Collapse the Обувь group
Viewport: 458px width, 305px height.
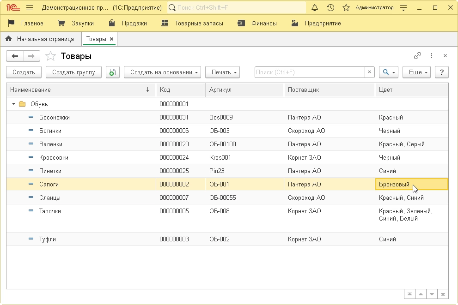[x=13, y=104]
